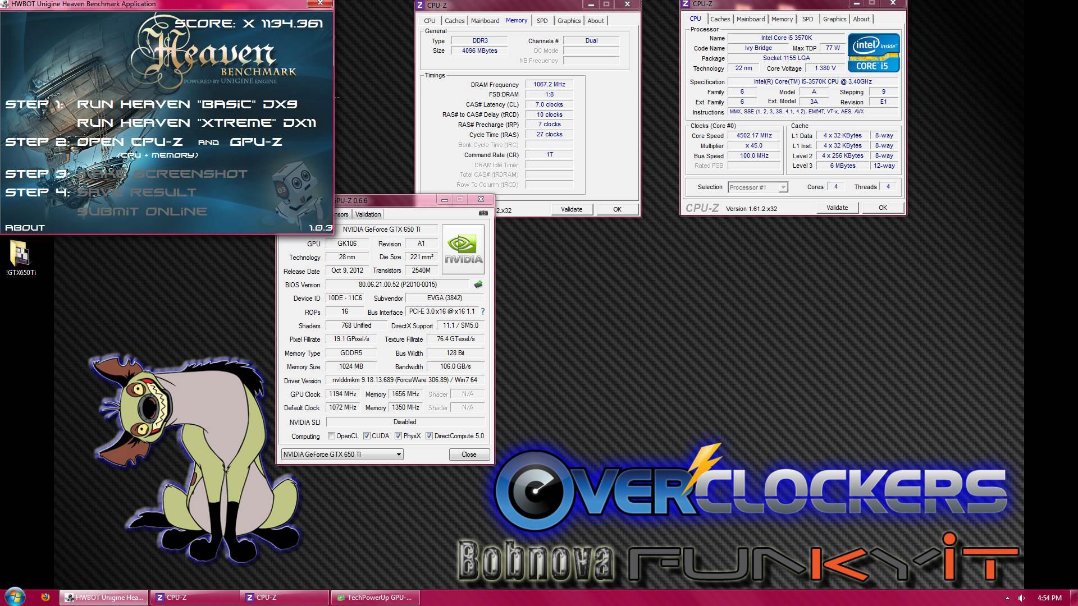Click the CPU-Z CPU window title icon

point(686,4)
